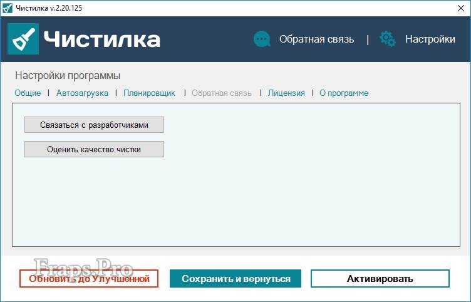471x302 pixels.
Task: Switch to the Планировщик tab
Action: tap(149, 93)
